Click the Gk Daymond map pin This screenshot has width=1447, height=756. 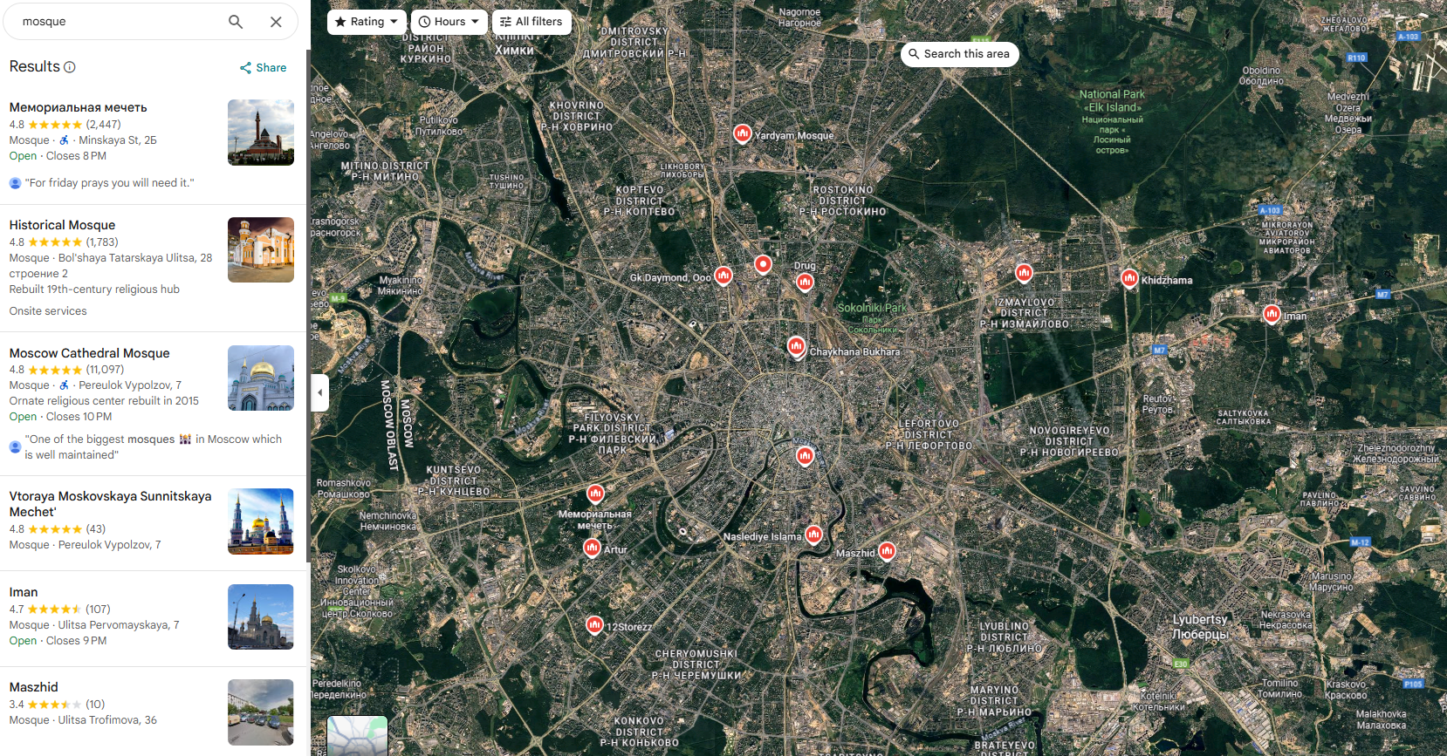(723, 276)
